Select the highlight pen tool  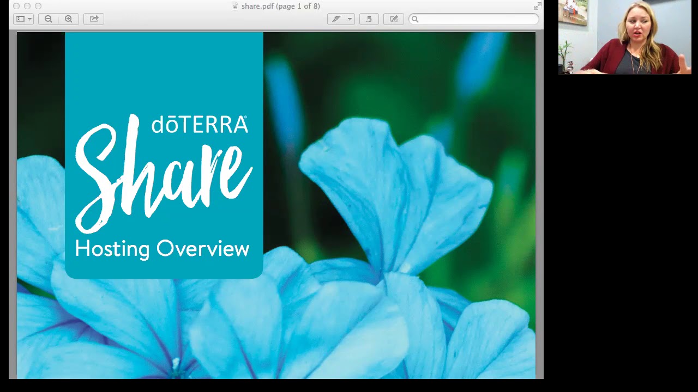tap(336, 19)
